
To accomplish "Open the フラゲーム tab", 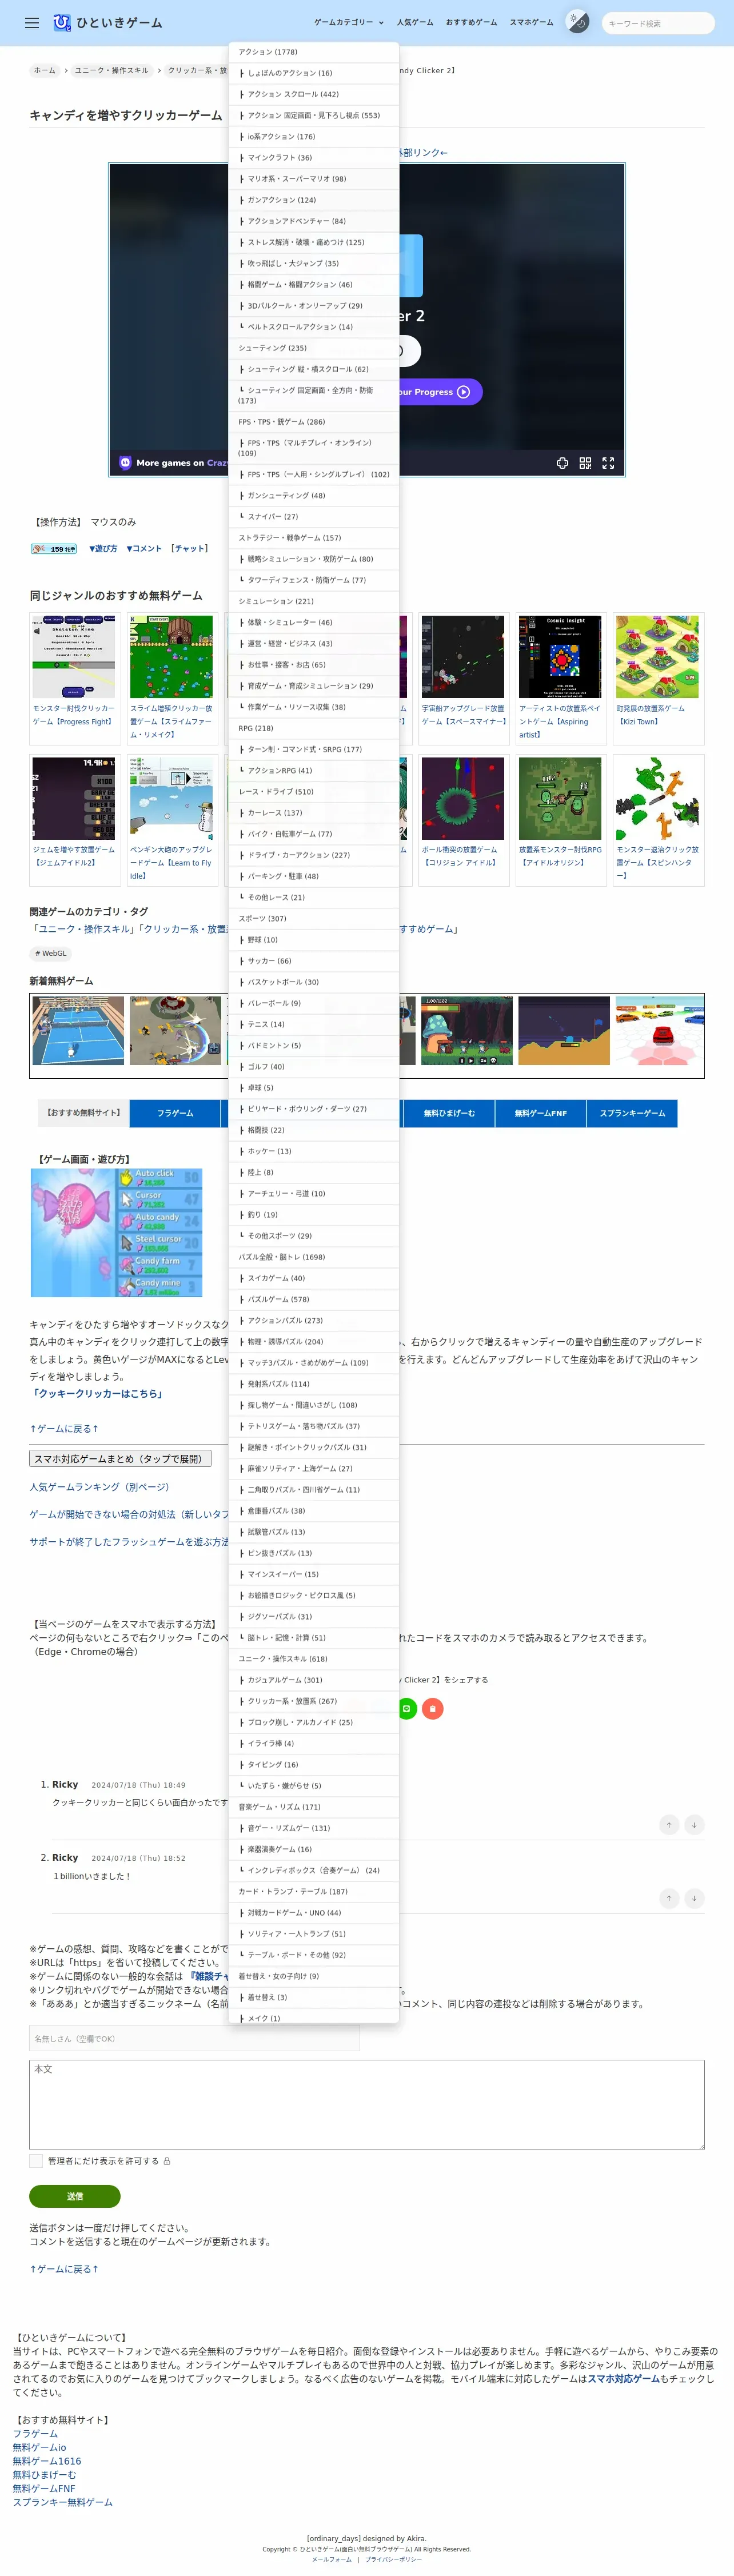I will (175, 1113).
